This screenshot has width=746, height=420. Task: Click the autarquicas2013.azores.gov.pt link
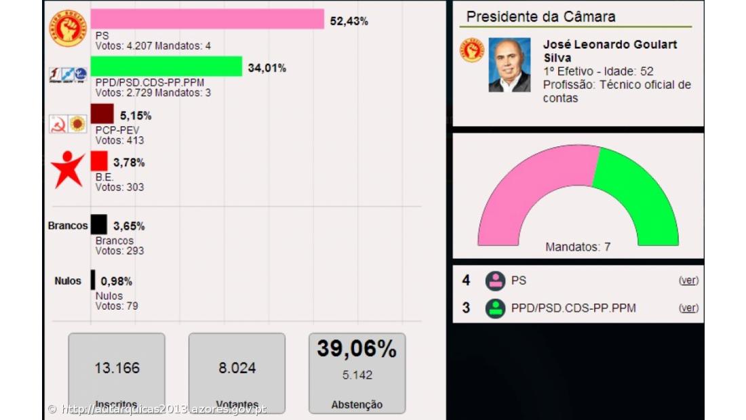(163, 409)
